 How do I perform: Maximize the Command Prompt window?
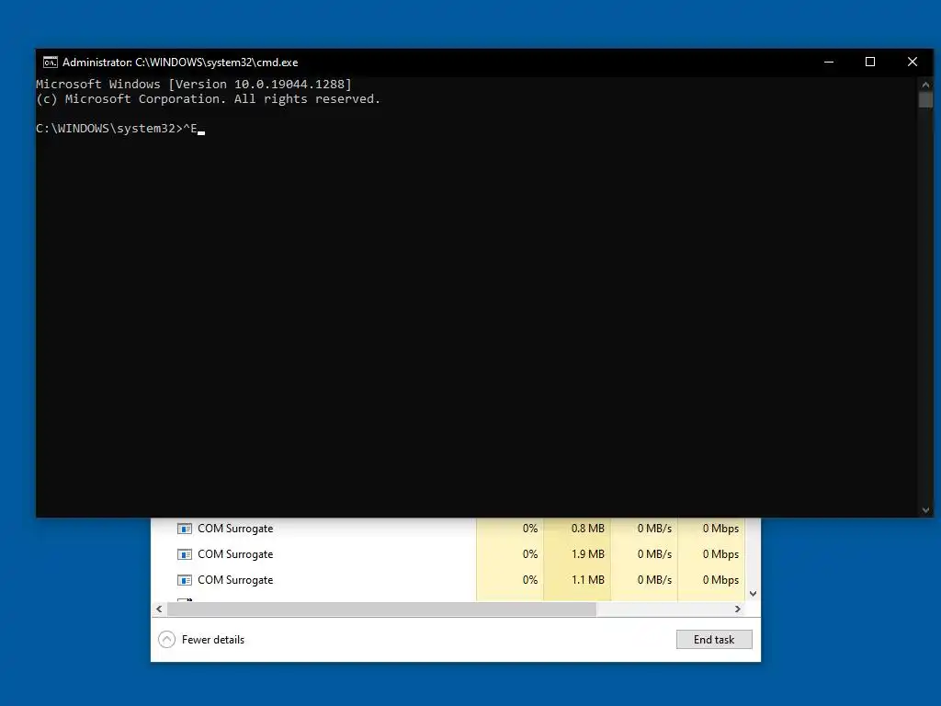pyautogui.click(x=870, y=62)
